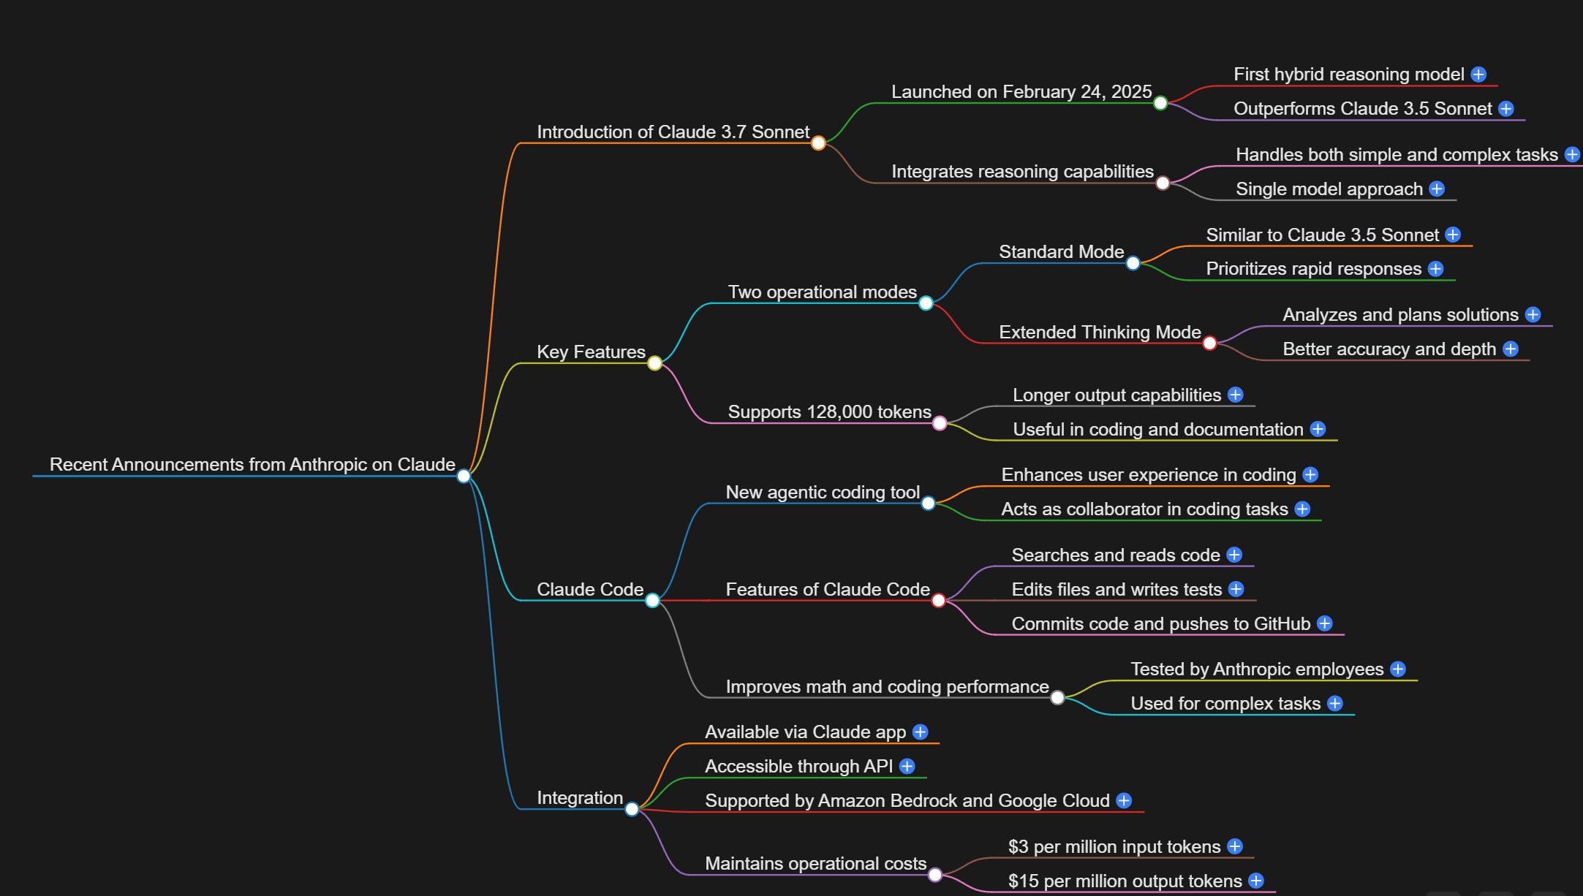
Task: Collapse the Standard Mode node circle
Action: pos(1133,263)
